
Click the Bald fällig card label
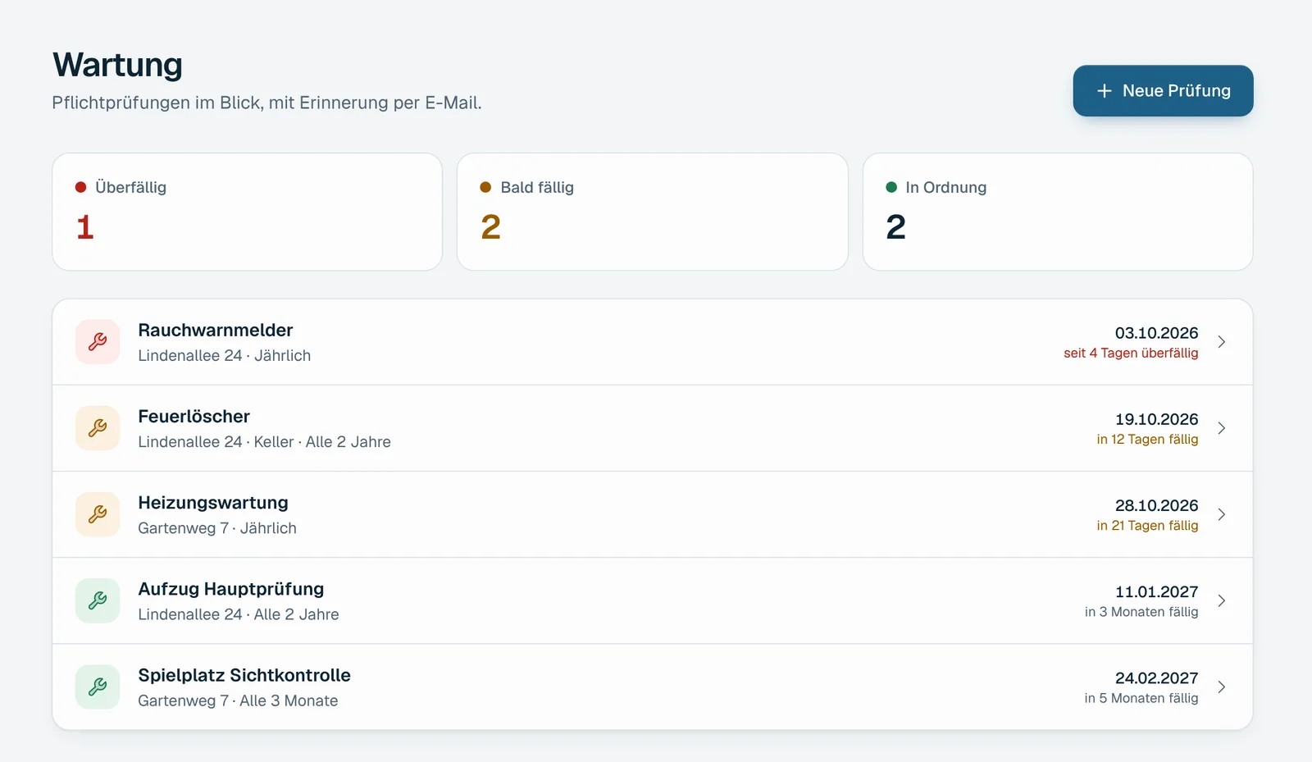click(x=537, y=187)
